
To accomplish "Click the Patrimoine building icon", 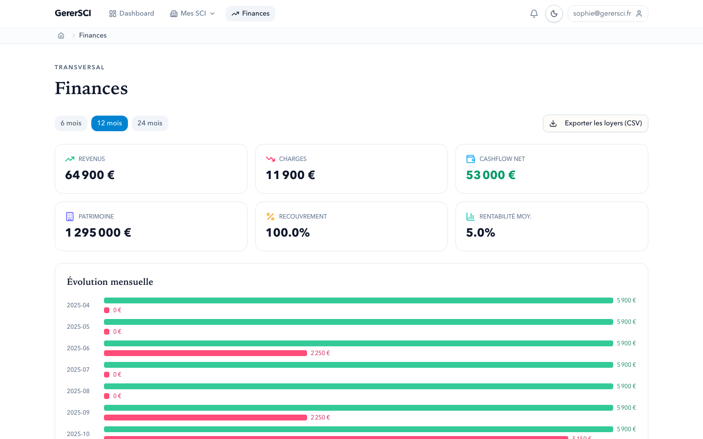I will pos(70,217).
